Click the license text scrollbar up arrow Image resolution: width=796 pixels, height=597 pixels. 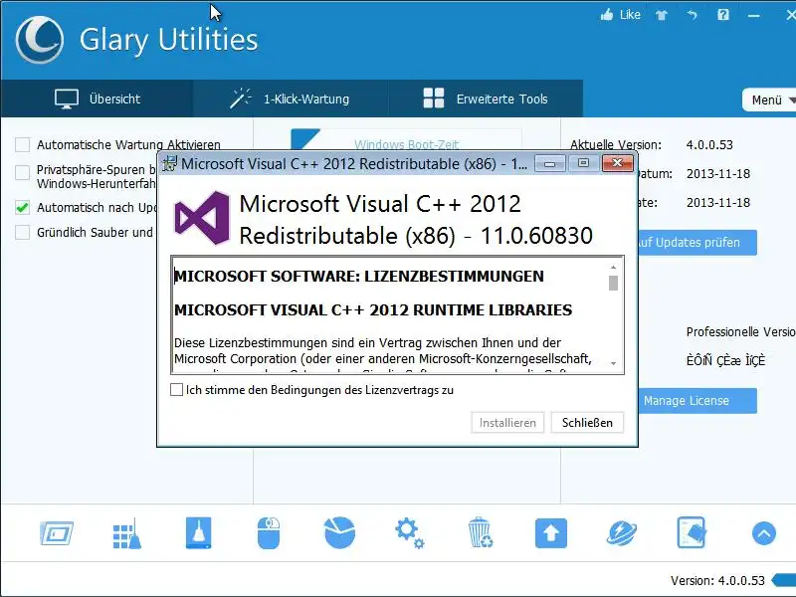coord(613,267)
